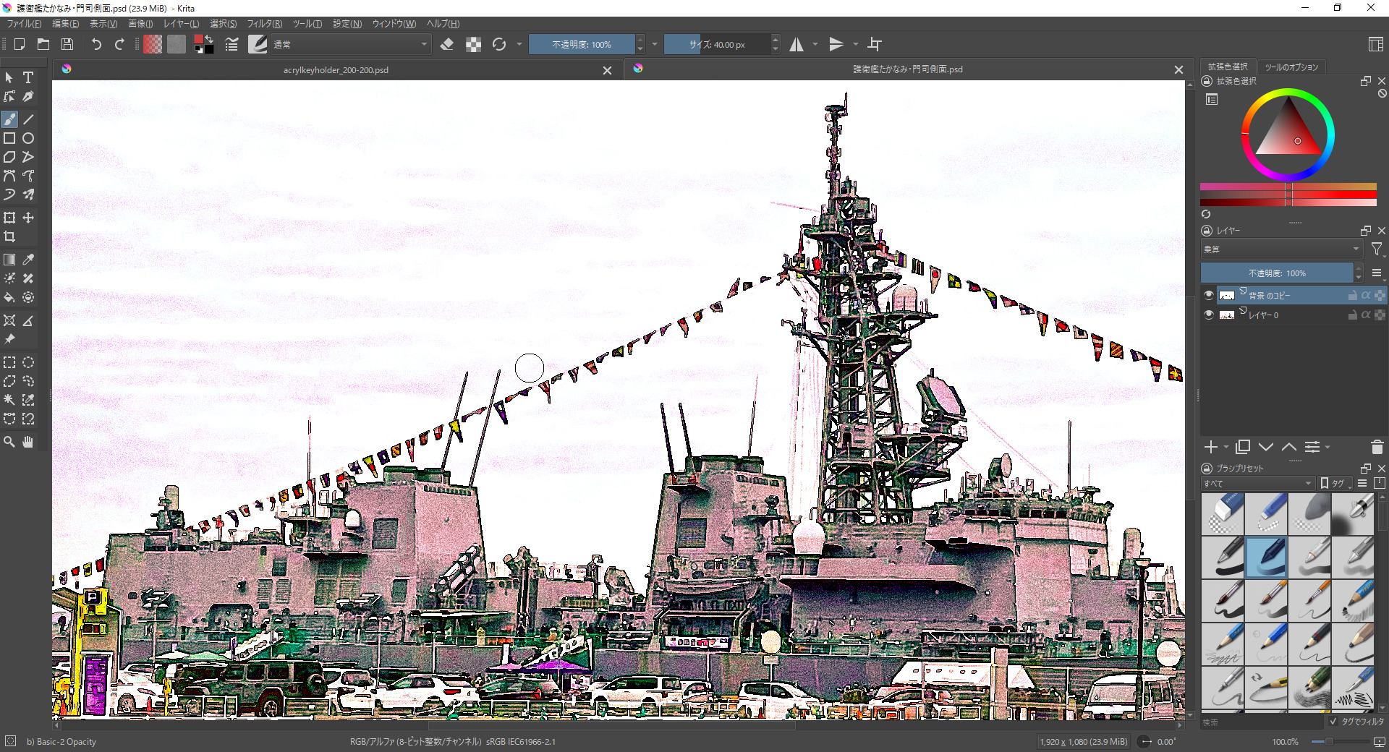This screenshot has width=1389, height=752.
Task: Open the layer filter funnel menu
Action: [1377, 249]
